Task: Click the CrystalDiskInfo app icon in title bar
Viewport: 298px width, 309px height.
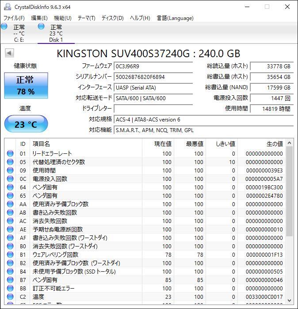Action: point(8,7)
